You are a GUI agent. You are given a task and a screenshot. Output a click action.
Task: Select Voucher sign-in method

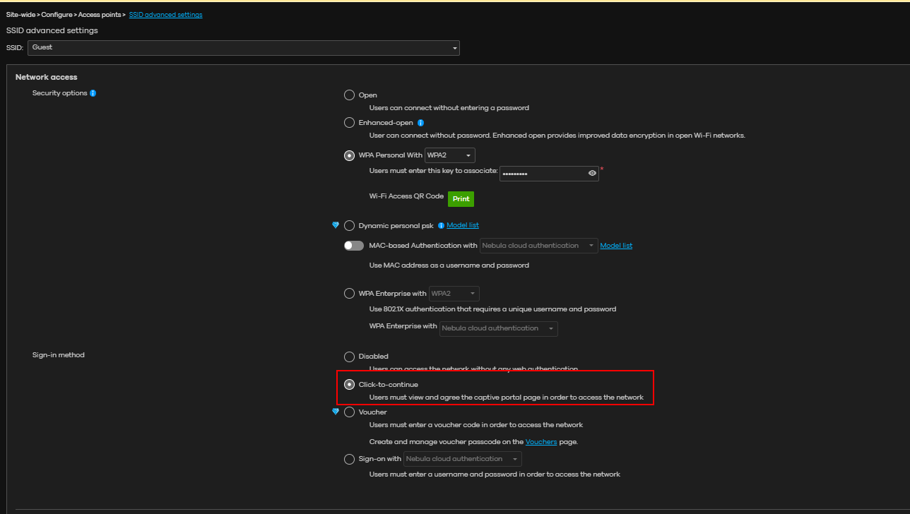(349, 412)
